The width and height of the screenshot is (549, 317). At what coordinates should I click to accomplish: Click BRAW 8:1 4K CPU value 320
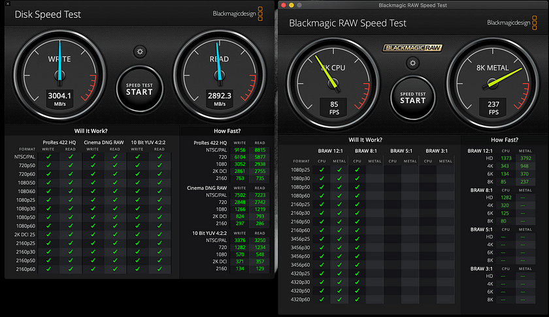click(x=505, y=205)
